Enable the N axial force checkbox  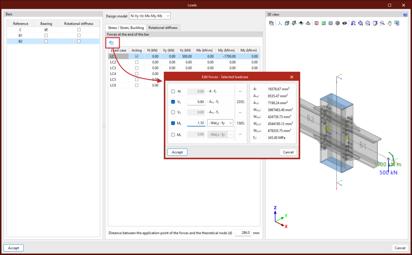(x=173, y=91)
